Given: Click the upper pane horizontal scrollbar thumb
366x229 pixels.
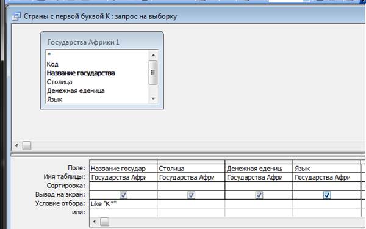Looking at the screenshot, I should [x=27, y=146].
